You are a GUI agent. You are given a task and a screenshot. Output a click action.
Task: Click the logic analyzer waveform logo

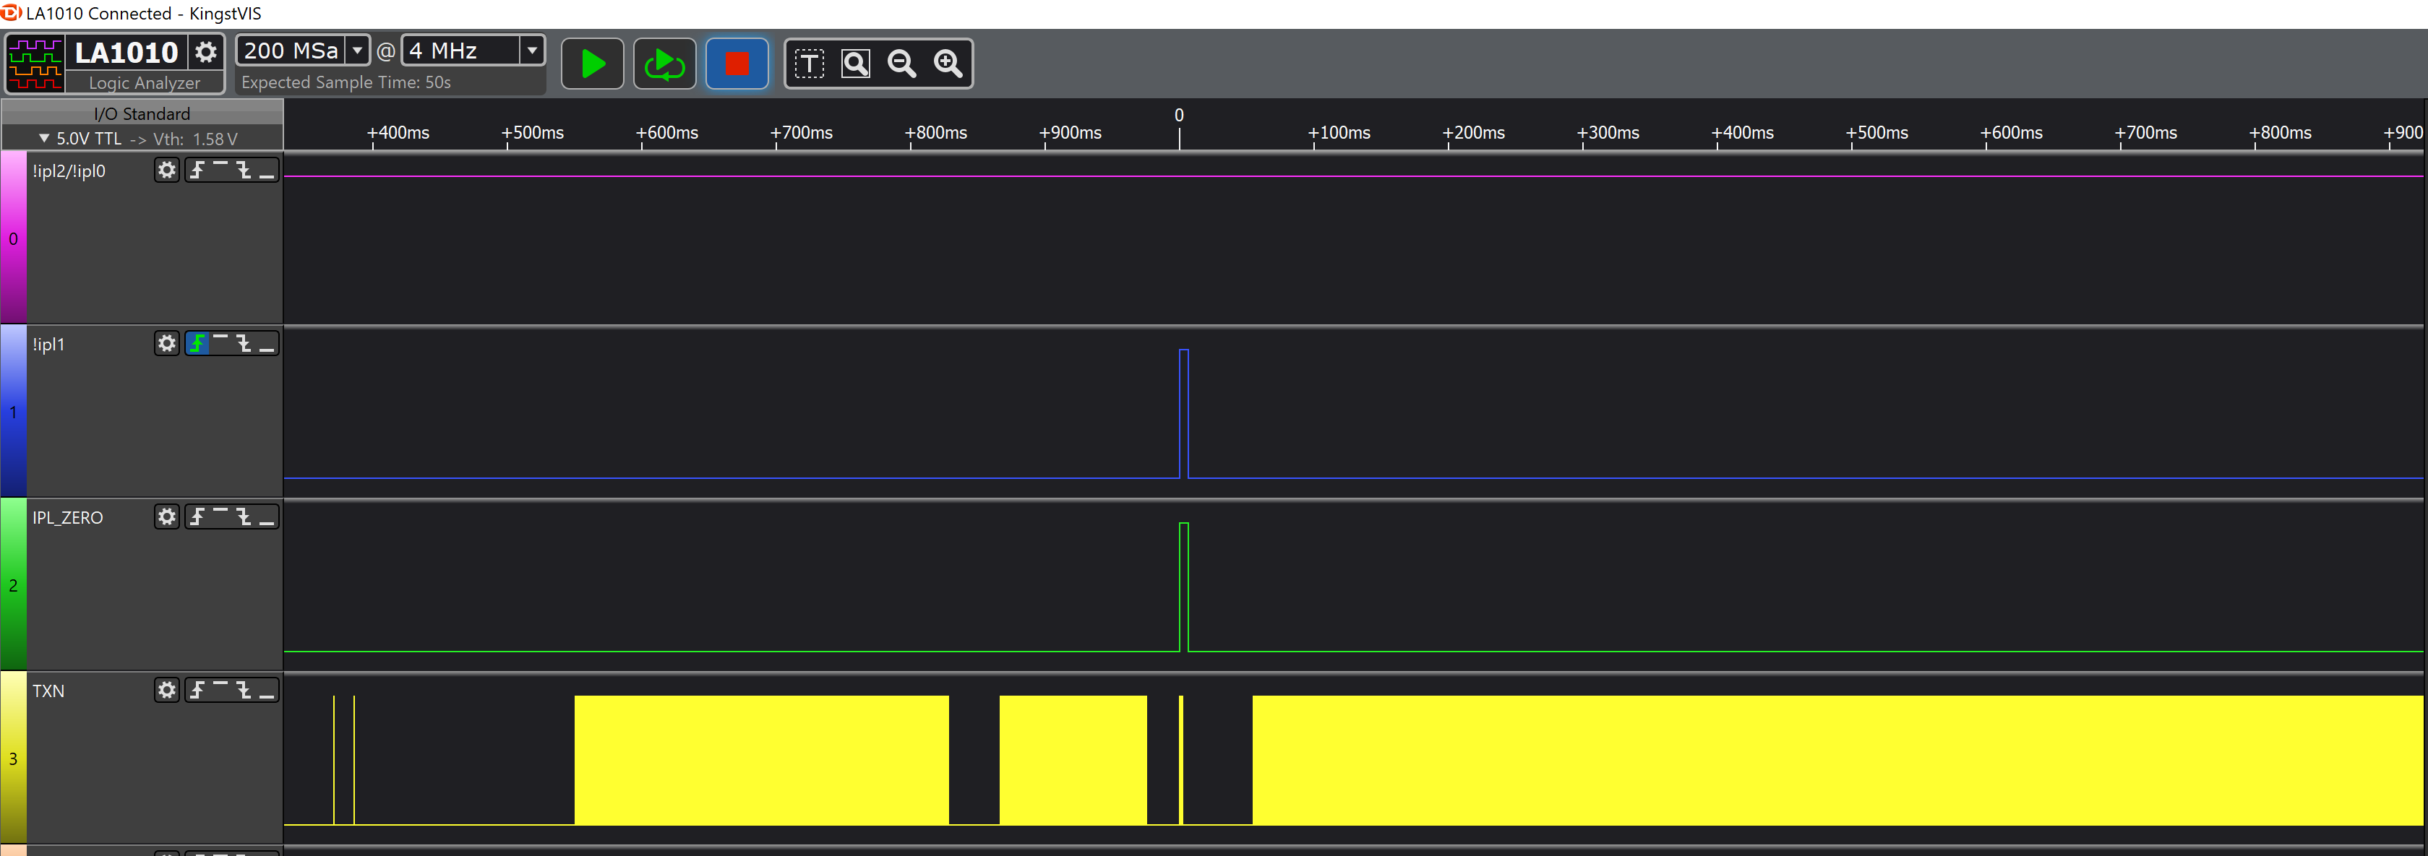coord(35,63)
